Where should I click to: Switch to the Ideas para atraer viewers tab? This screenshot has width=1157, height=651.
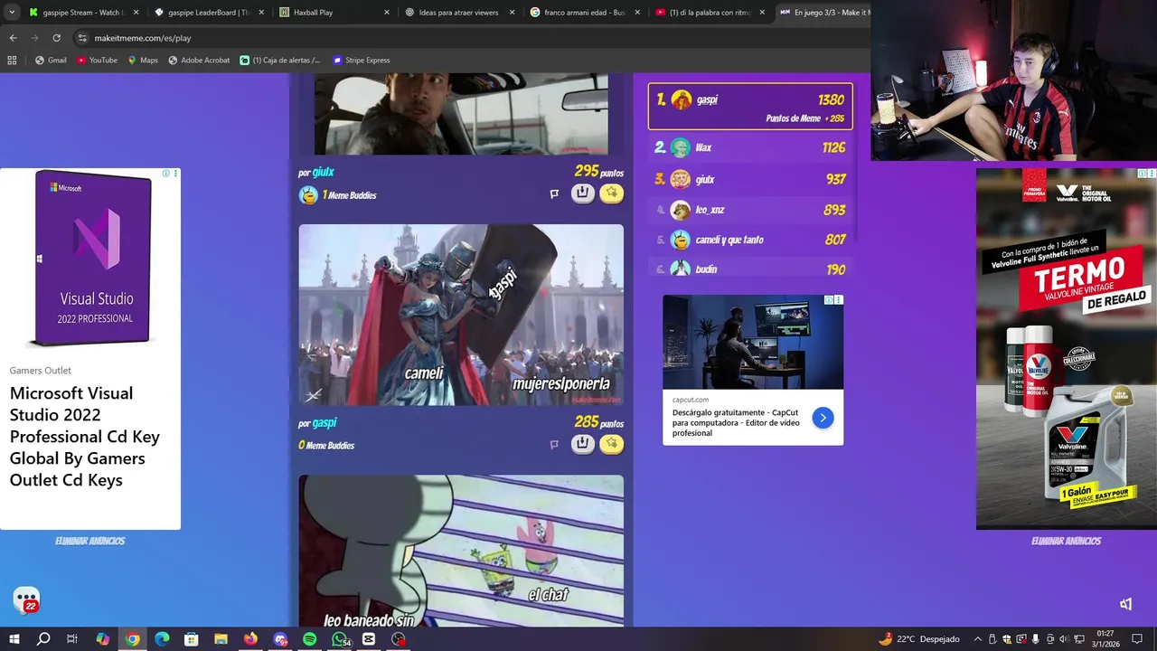460,13
